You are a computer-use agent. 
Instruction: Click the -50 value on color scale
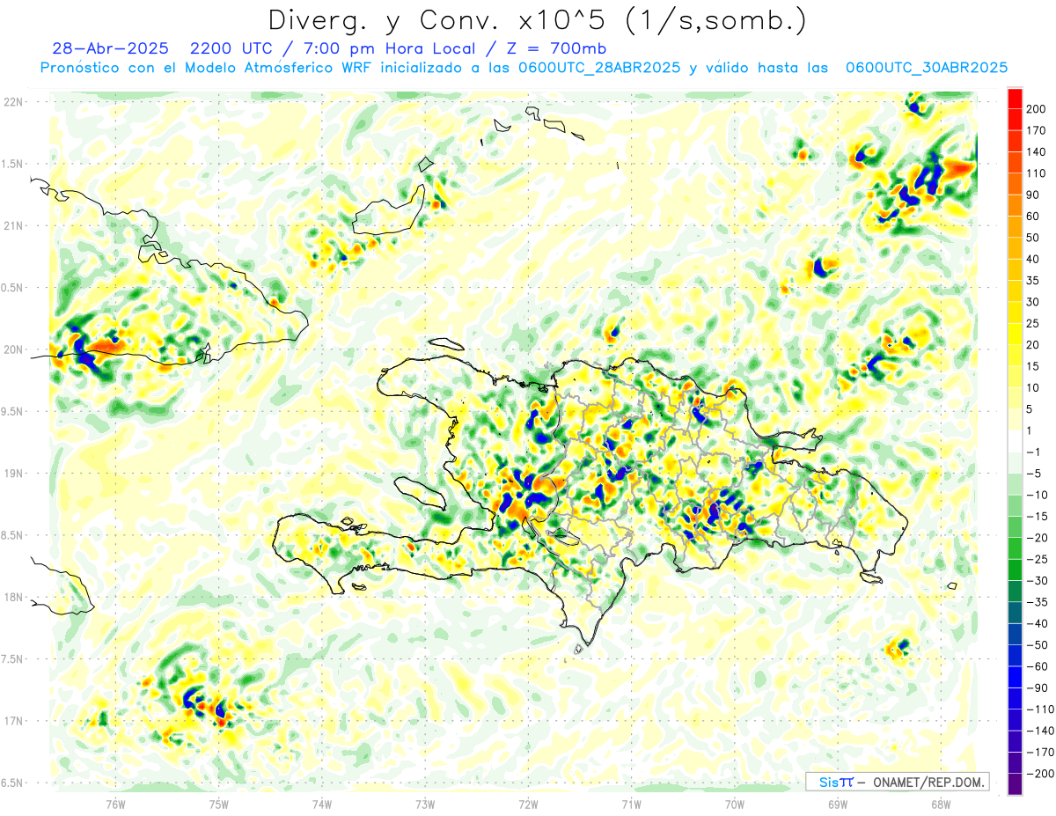click(1037, 644)
